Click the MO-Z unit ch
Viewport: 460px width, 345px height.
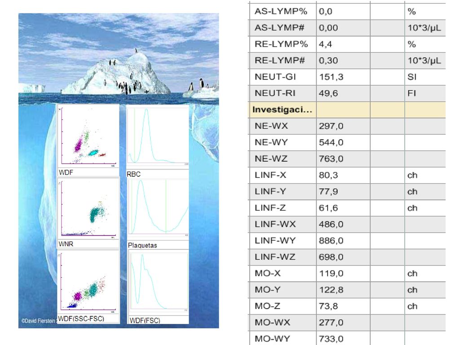tap(412, 306)
